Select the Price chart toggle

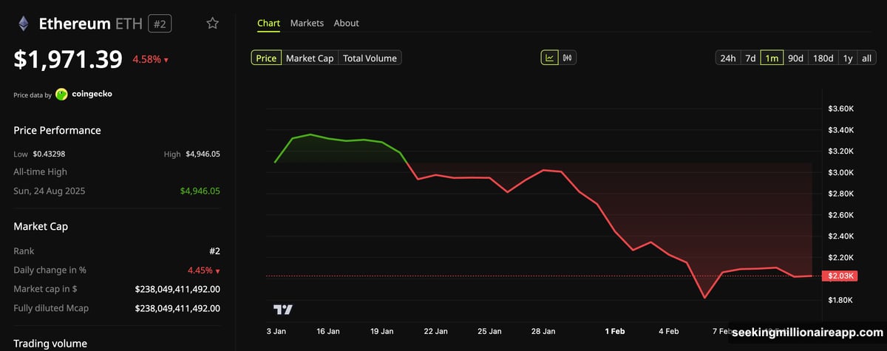coord(266,58)
